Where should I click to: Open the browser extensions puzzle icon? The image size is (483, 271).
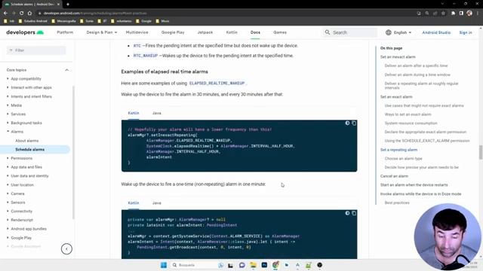pos(453,14)
